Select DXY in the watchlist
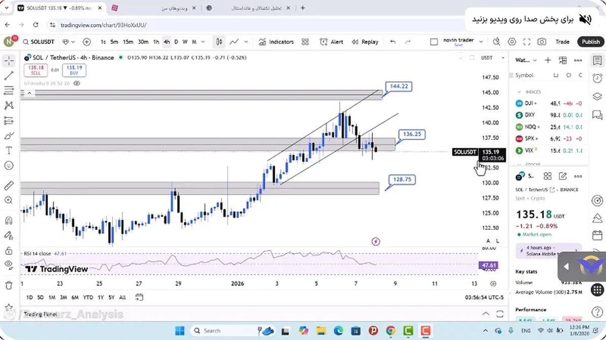Image resolution: width=606 pixels, height=340 pixels. [549, 115]
